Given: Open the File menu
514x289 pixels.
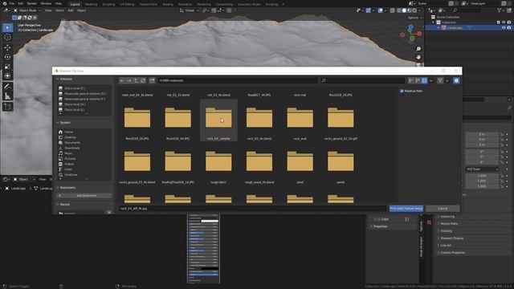Looking at the screenshot, I should [12, 3].
